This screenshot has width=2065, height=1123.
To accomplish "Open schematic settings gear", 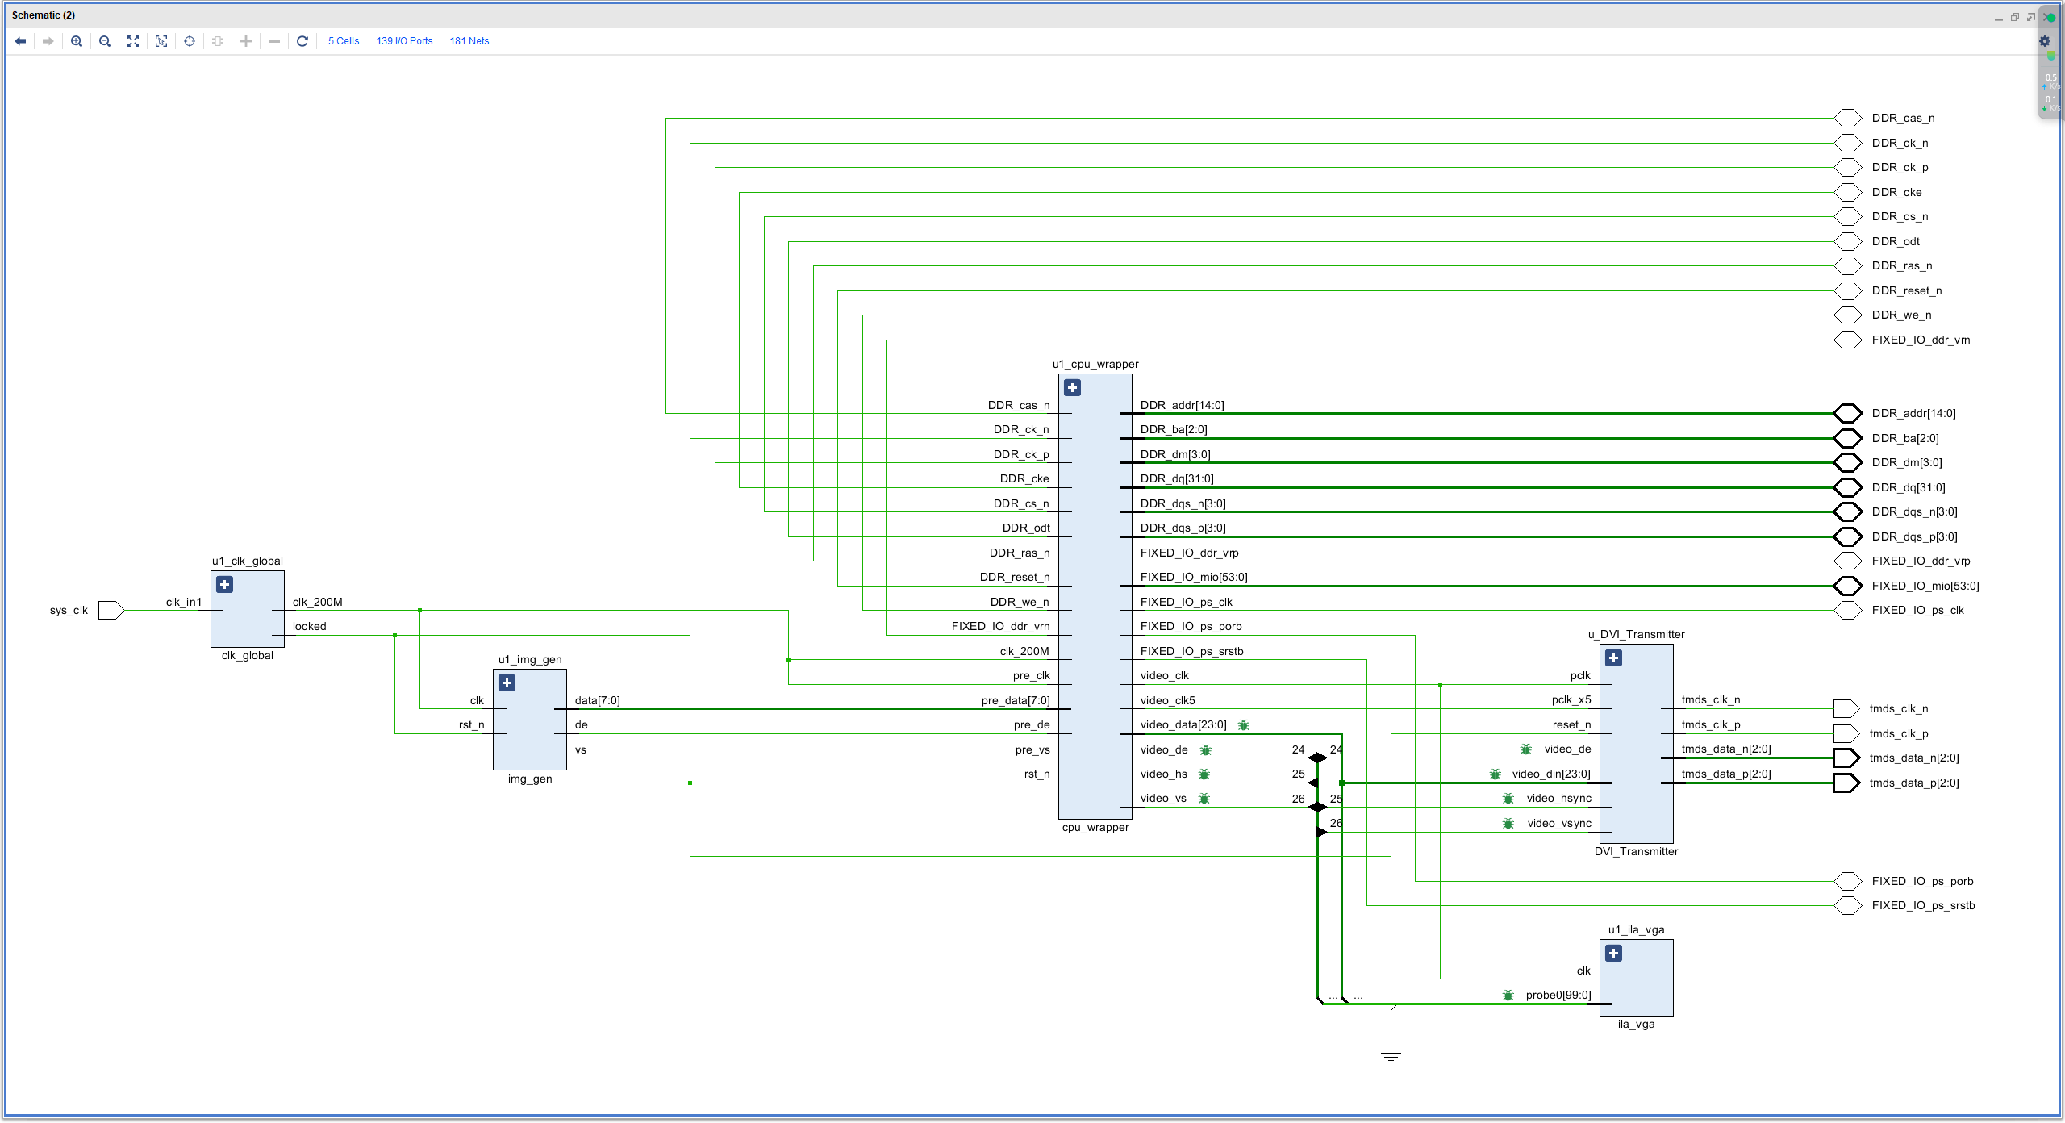I will (x=2045, y=41).
